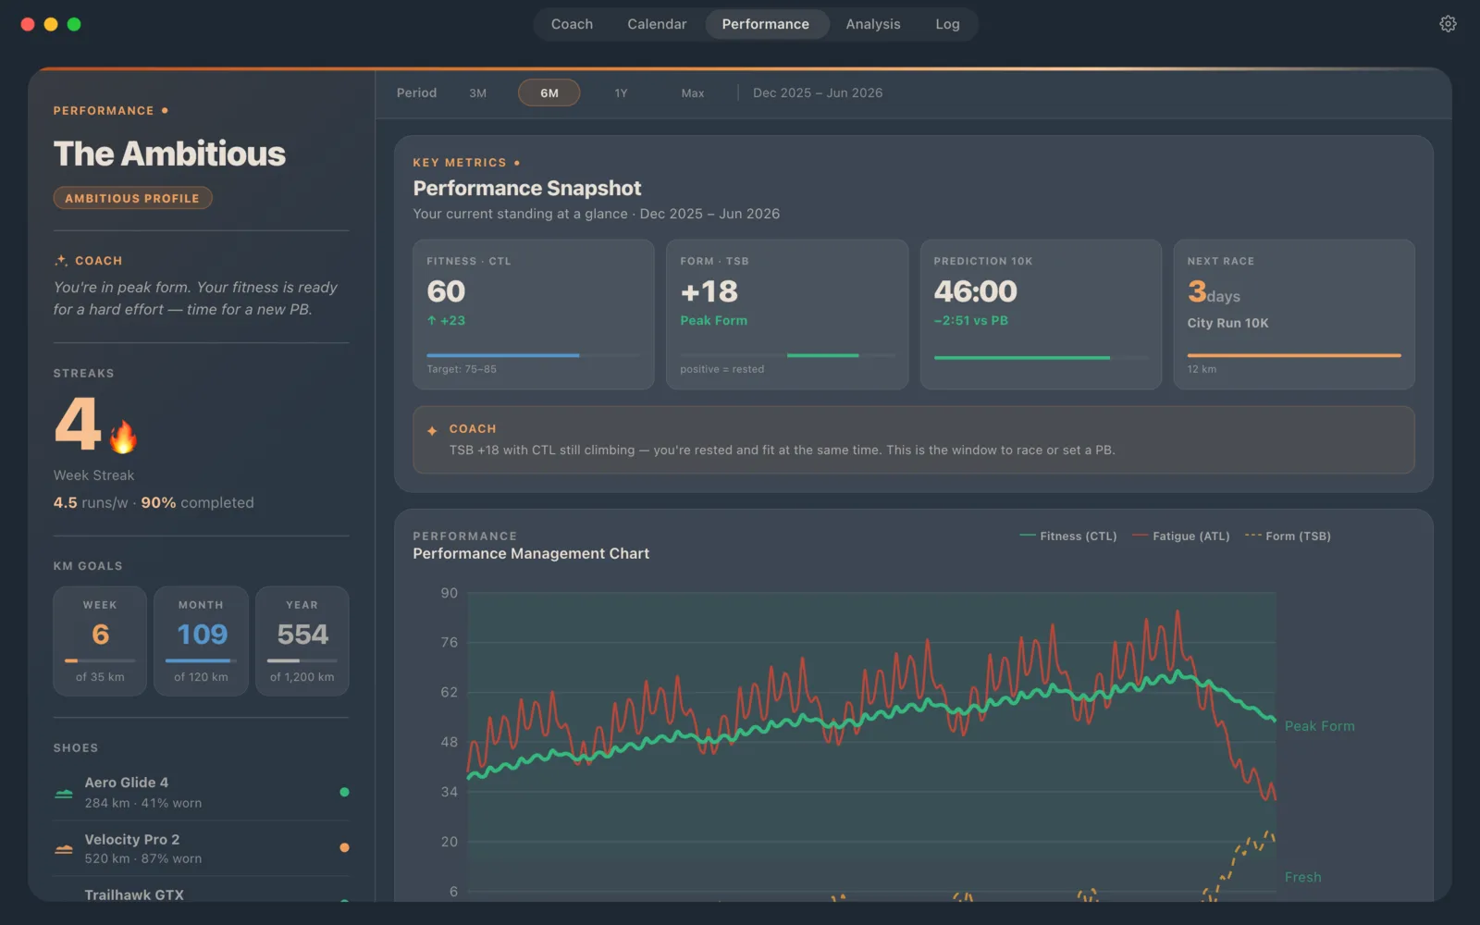Viewport: 1480px width, 925px height.
Task: Click the coach message about TSB +18
Action: pos(782,450)
